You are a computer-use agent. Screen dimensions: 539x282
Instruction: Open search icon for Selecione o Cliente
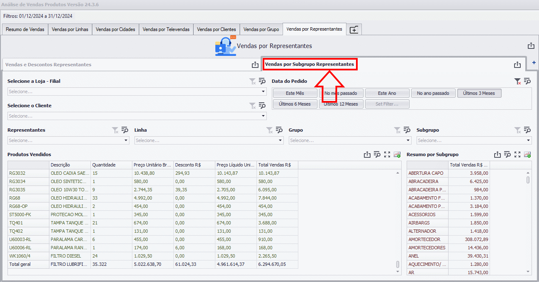tap(262, 106)
